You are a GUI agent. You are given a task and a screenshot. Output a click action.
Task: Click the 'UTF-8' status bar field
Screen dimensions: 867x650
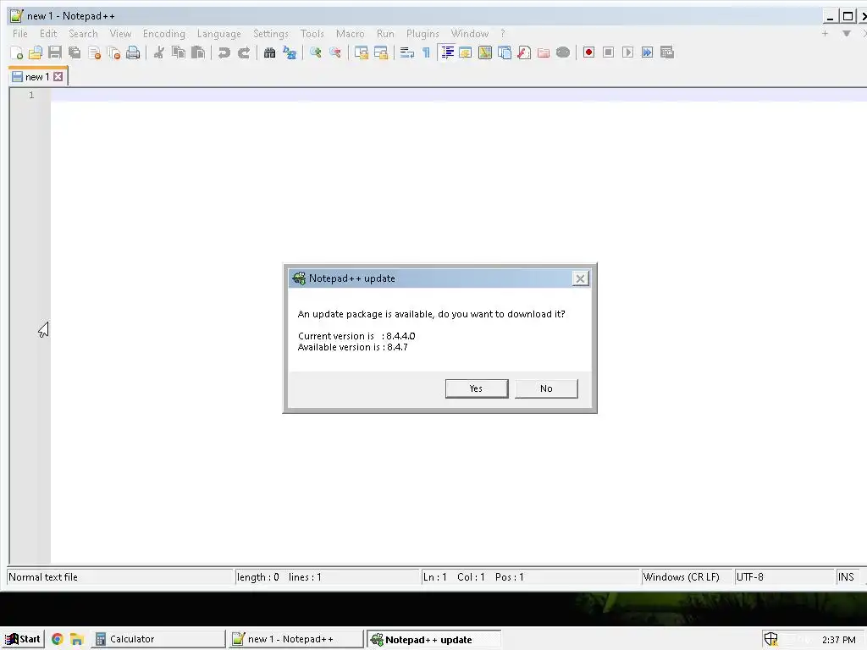click(x=784, y=577)
